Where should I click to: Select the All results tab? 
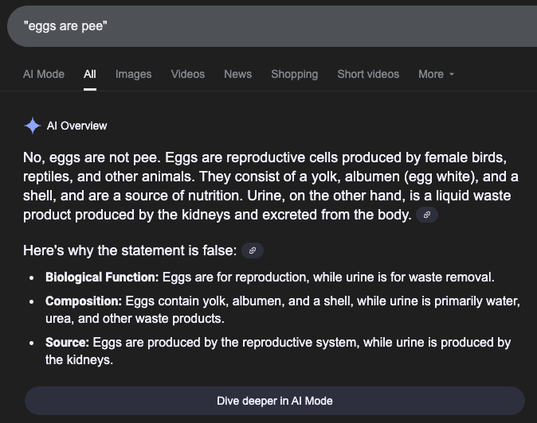coord(90,74)
